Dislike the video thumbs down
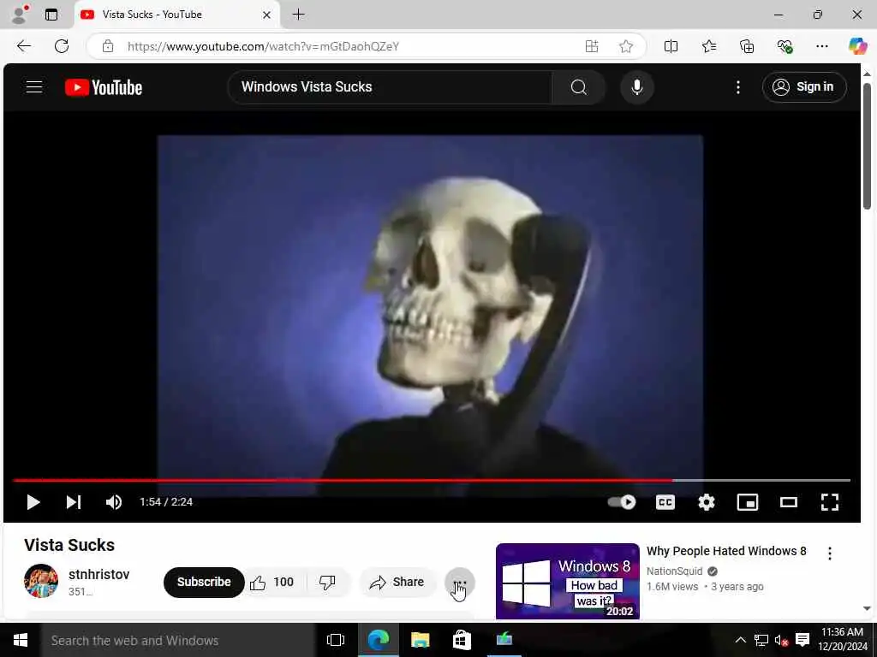This screenshot has height=657, width=877. [328, 582]
